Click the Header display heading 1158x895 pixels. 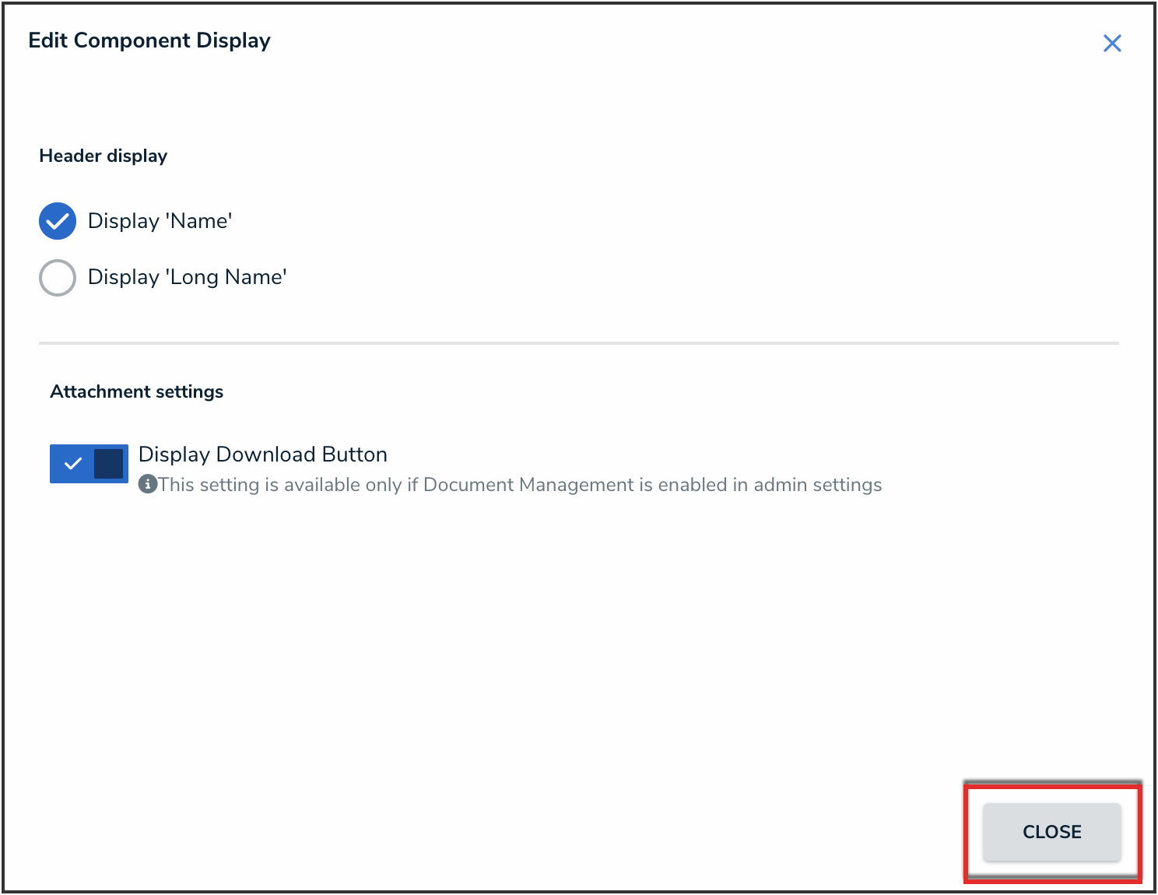pyautogui.click(x=103, y=156)
